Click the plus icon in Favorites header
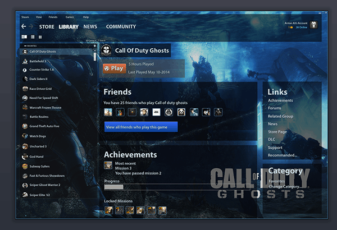 click(x=94, y=46)
